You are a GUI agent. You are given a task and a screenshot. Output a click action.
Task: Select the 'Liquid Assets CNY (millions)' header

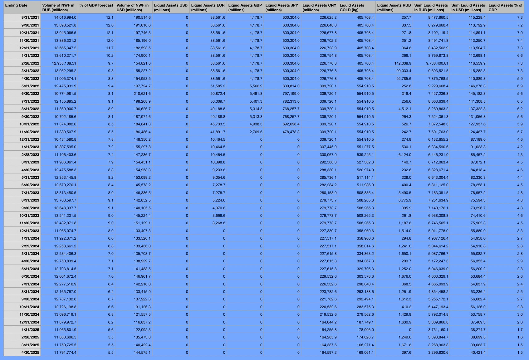click(x=320, y=7)
